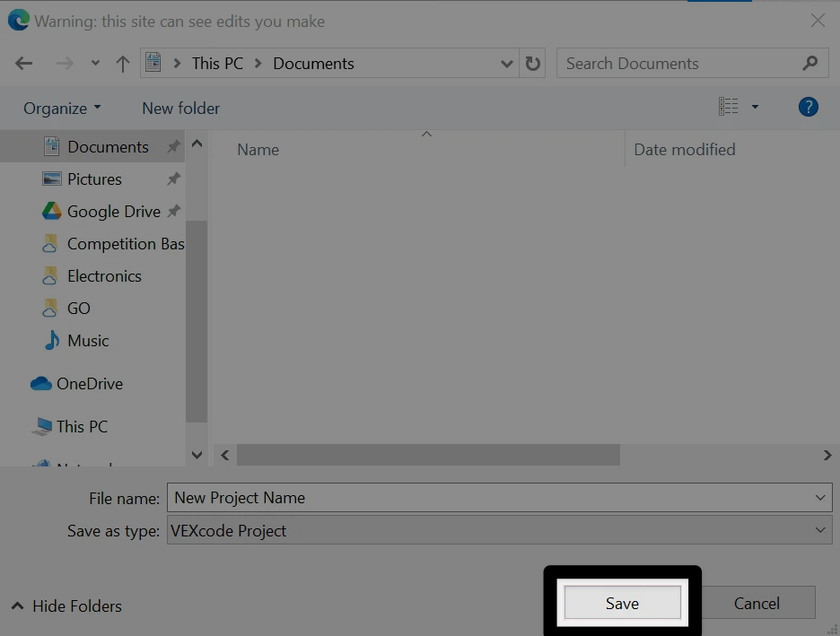Click the back navigation arrow

pyautogui.click(x=23, y=63)
